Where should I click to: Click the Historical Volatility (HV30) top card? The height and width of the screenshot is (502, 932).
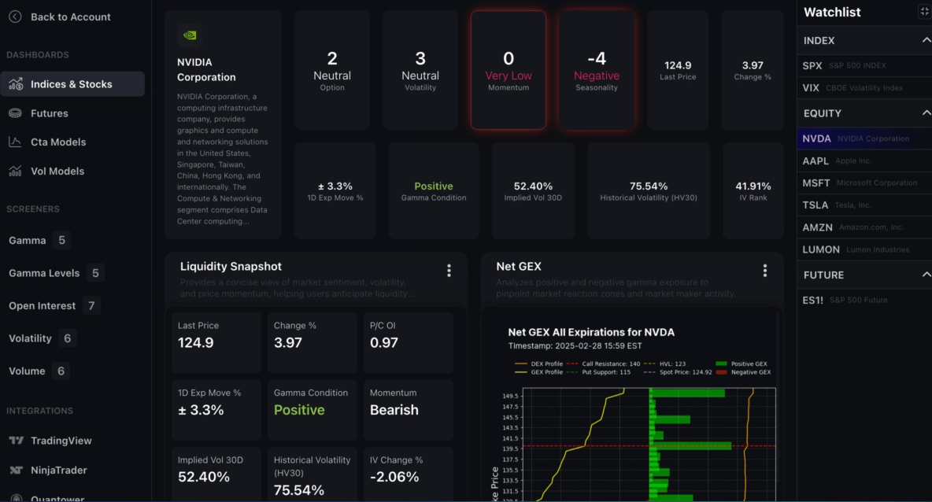649,190
